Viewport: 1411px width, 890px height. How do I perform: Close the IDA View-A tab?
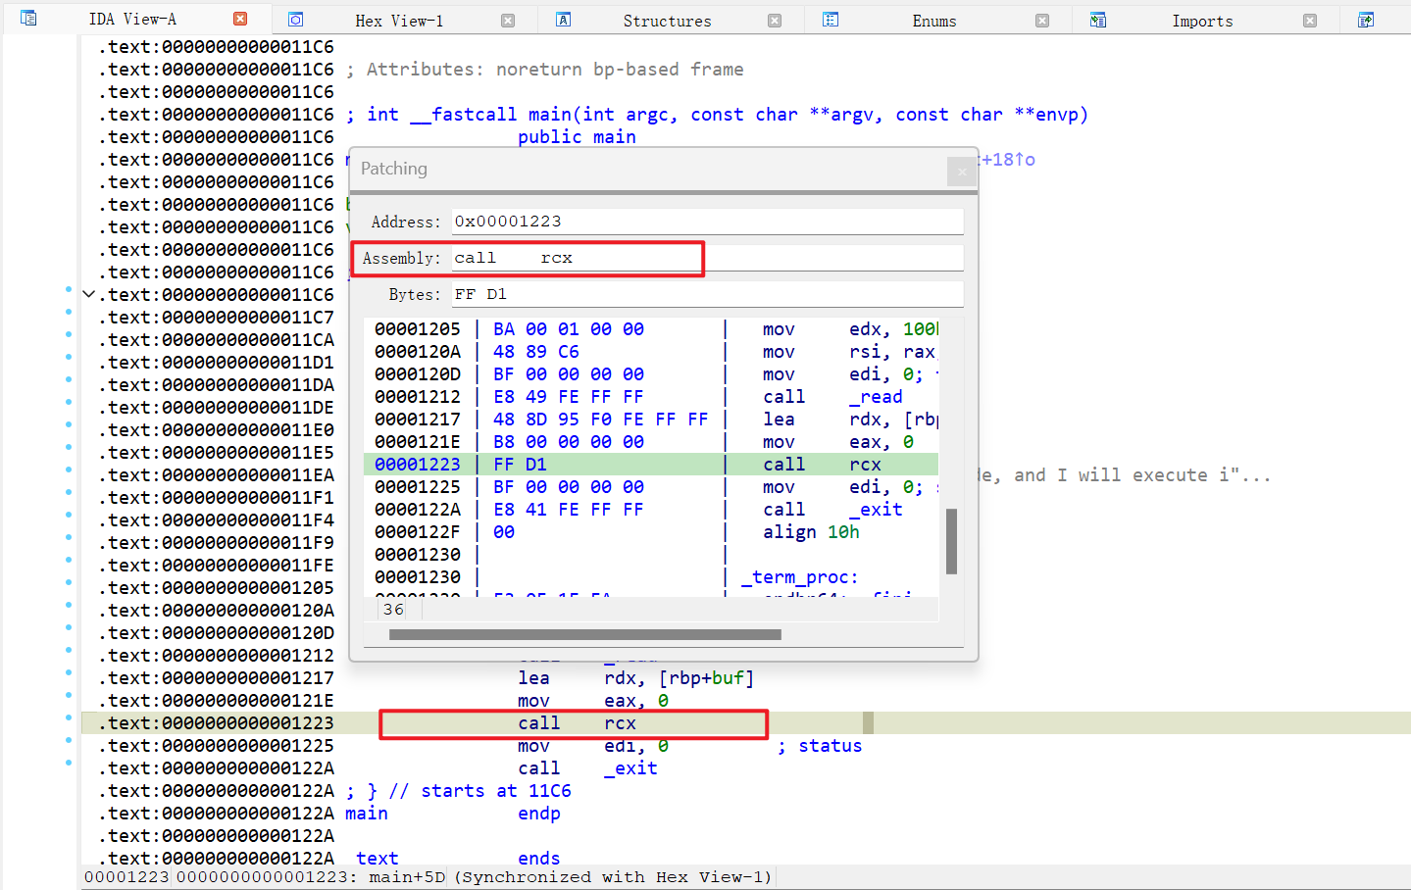[x=240, y=19]
